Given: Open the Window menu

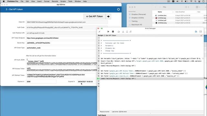Looking at the screenshot, I should 78,1.
